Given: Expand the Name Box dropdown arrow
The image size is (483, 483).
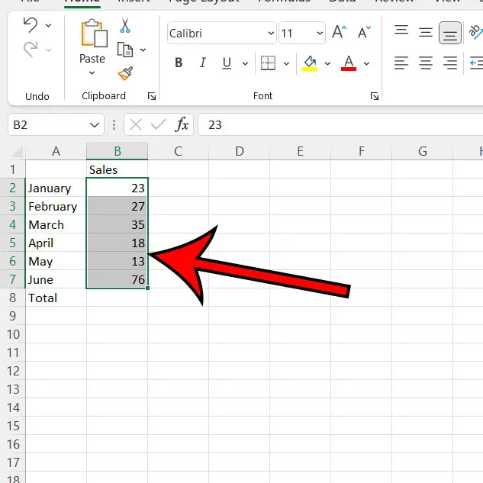Looking at the screenshot, I should point(95,124).
